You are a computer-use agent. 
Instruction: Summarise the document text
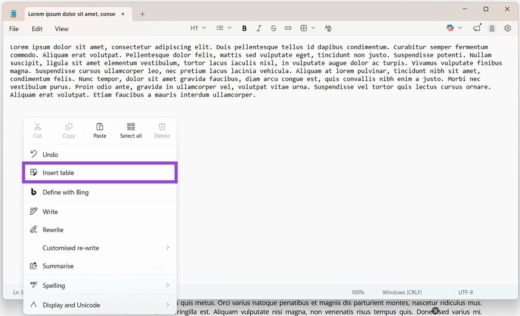click(x=57, y=266)
